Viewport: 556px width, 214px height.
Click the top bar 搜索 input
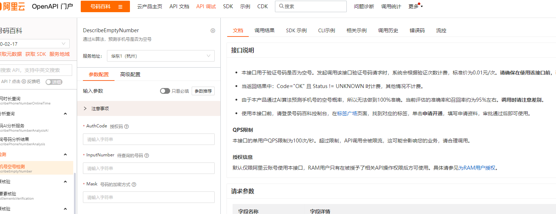pos(311,6)
